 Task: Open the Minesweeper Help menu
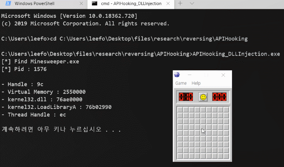tap(196, 83)
